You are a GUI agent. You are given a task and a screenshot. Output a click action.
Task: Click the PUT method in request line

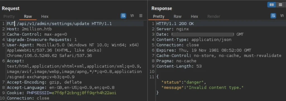pyautogui.click(x=11, y=24)
